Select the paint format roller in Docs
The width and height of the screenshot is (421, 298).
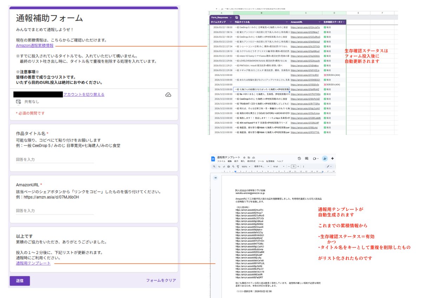[238, 167]
